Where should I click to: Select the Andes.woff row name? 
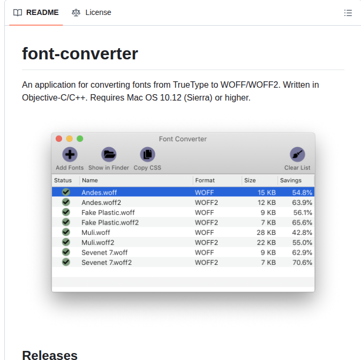coord(99,193)
